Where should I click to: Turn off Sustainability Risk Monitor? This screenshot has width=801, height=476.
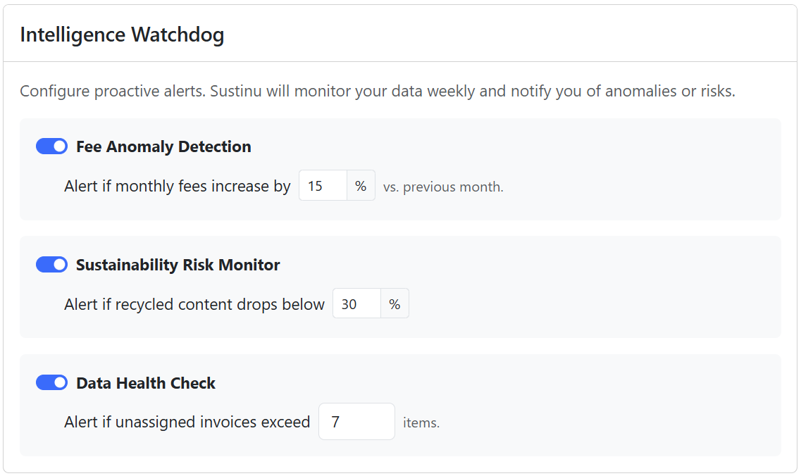[x=50, y=265]
